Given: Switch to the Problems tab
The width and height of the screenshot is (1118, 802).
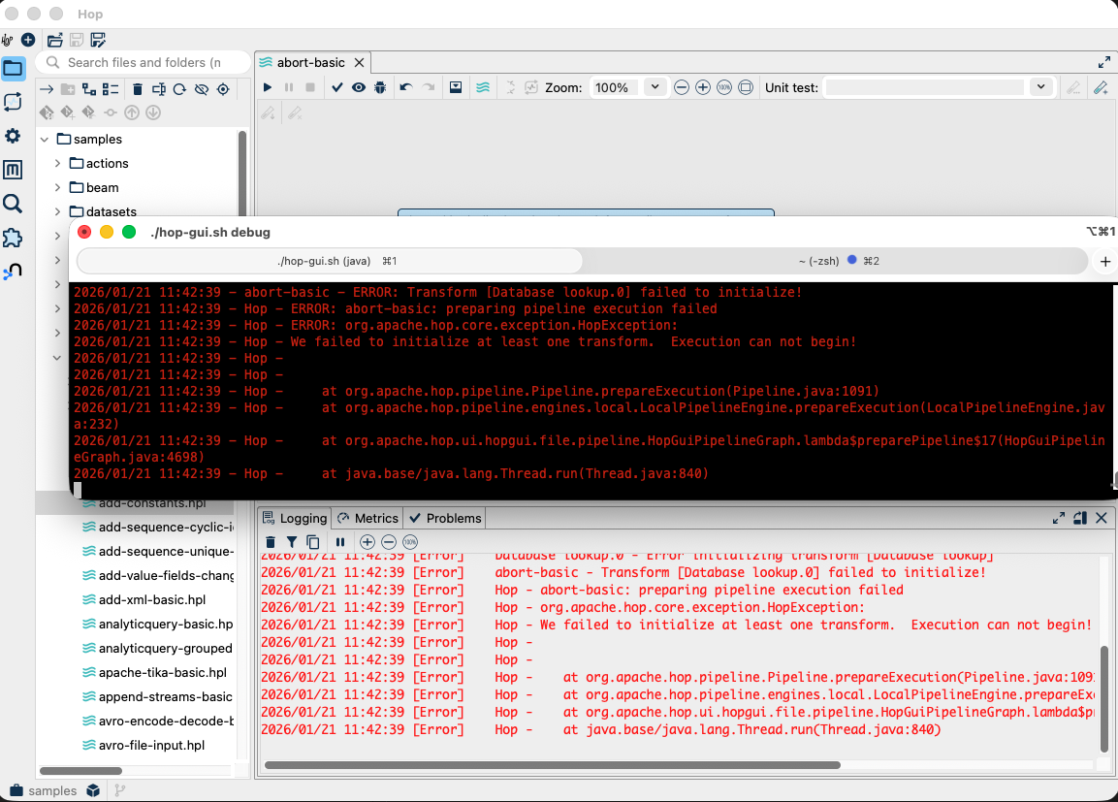Looking at the screenshot, I should 445,518.
